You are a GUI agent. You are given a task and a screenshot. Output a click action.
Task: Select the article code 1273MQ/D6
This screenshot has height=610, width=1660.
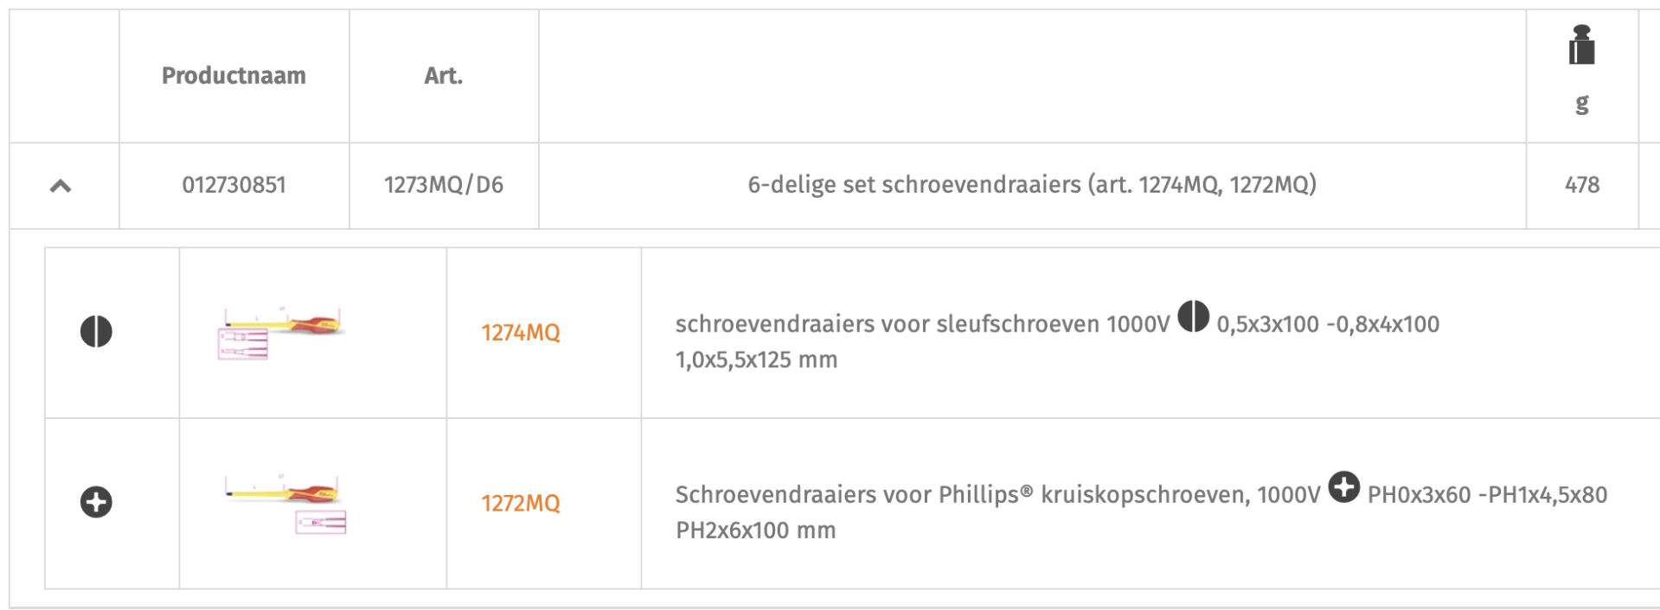pos(443,185)
